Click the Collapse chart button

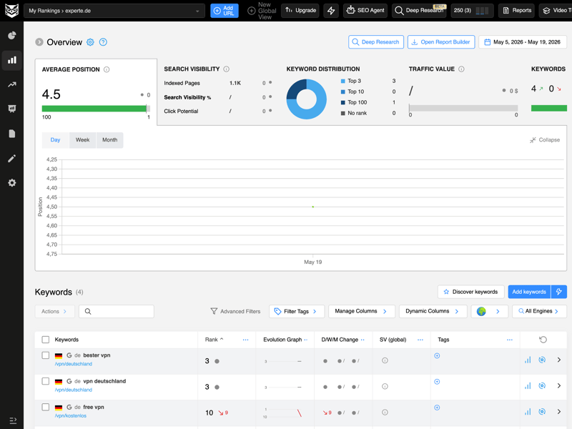pos(545,140)
